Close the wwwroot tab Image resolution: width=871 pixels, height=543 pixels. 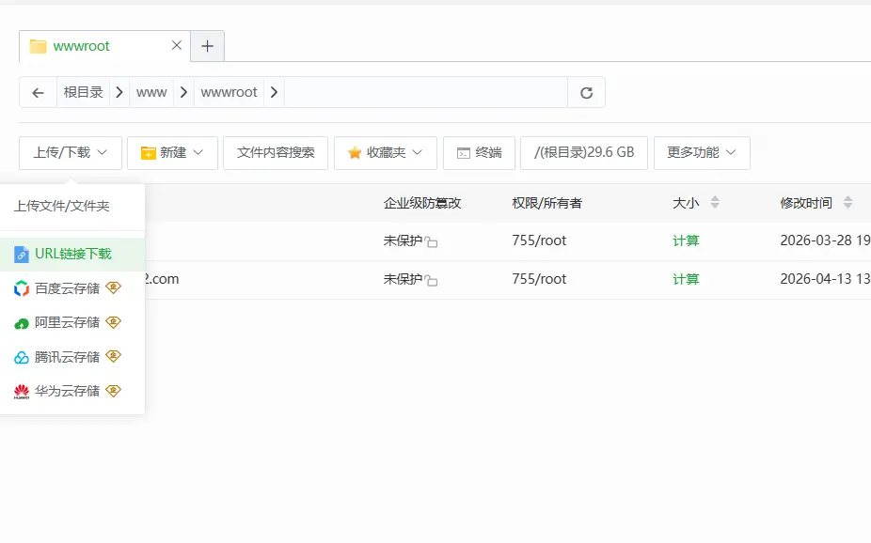(x=177, y=45)
